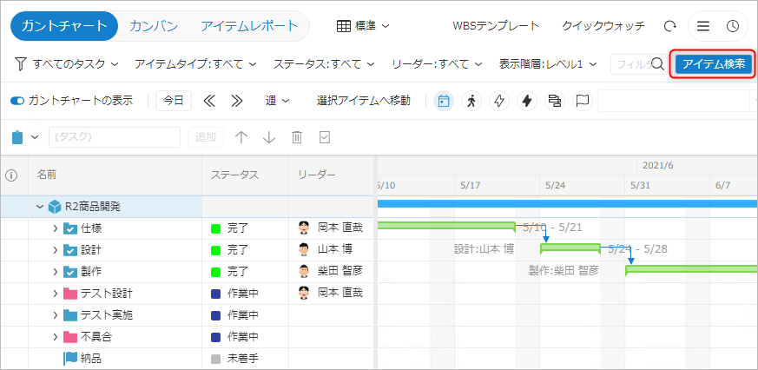Click the (タスク) name input field

[x=115, y=137]
